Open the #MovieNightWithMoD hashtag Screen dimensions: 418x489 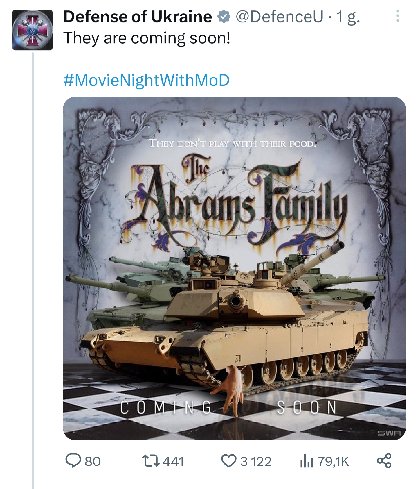pyautogui.click(x=147, y=80)
